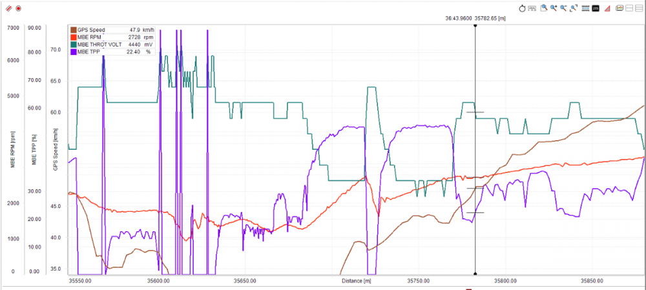Click the Distance [m] axis label

(x=356, y=281)
